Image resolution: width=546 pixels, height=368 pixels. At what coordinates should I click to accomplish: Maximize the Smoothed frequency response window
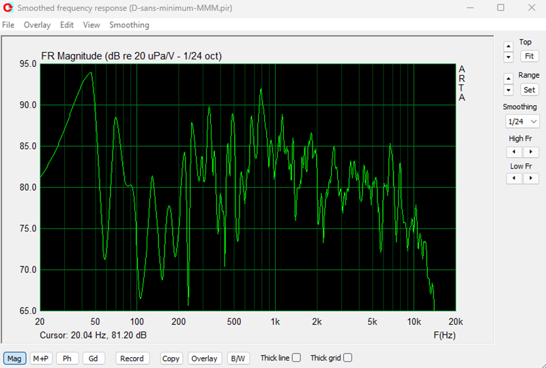click(x=501, y=8)
